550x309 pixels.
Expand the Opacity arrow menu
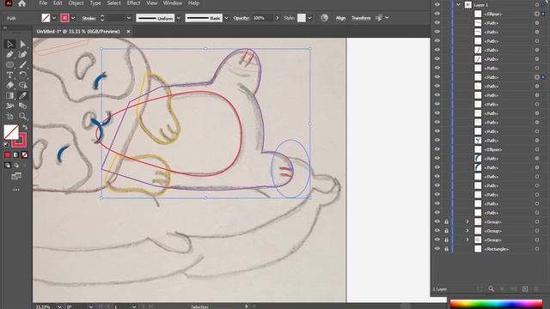tap(277, 18)
